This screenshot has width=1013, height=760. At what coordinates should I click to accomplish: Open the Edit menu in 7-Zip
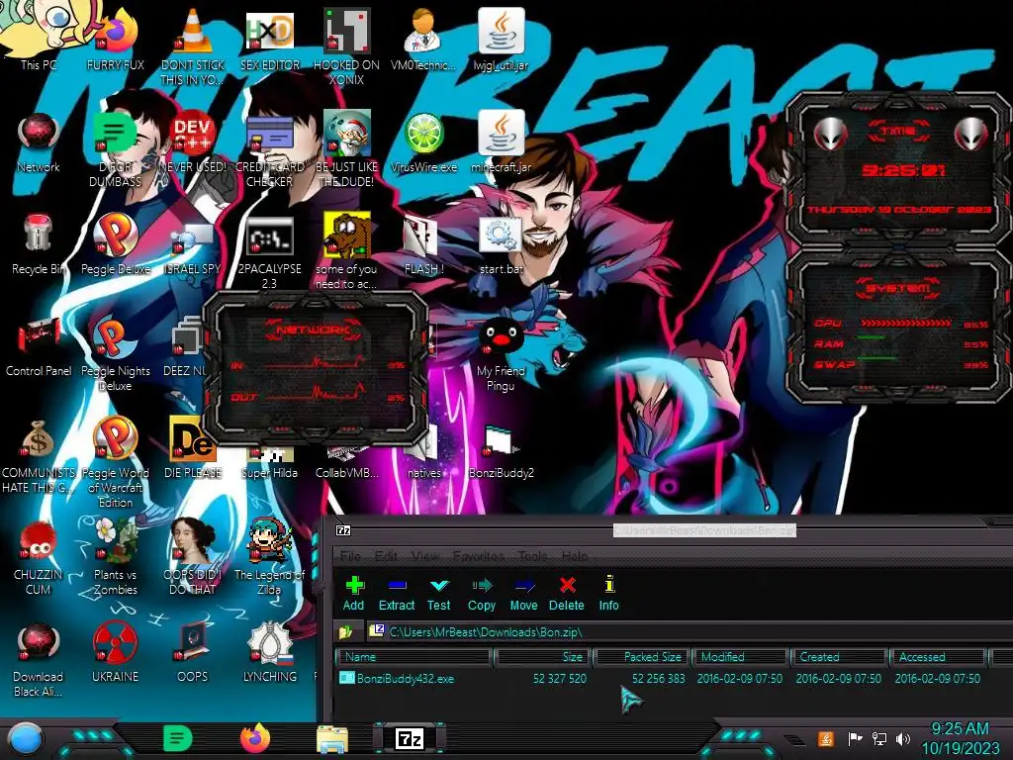(x=387, y=556)
